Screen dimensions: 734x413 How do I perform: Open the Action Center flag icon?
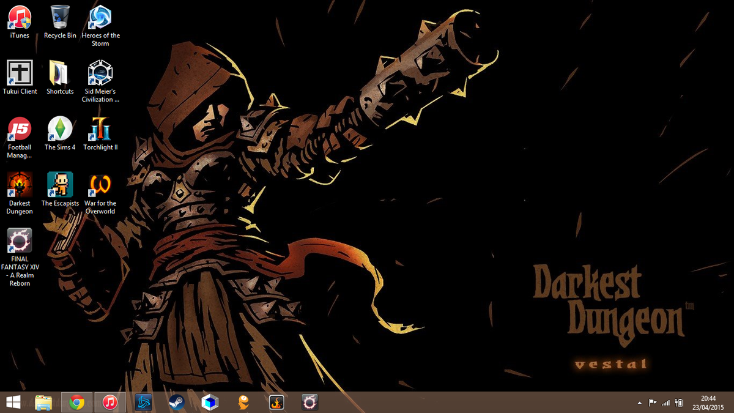point(652,403)
